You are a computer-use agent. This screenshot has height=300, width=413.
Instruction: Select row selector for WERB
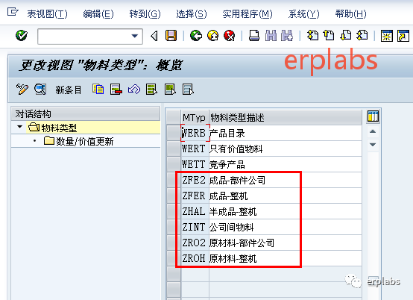174,133
